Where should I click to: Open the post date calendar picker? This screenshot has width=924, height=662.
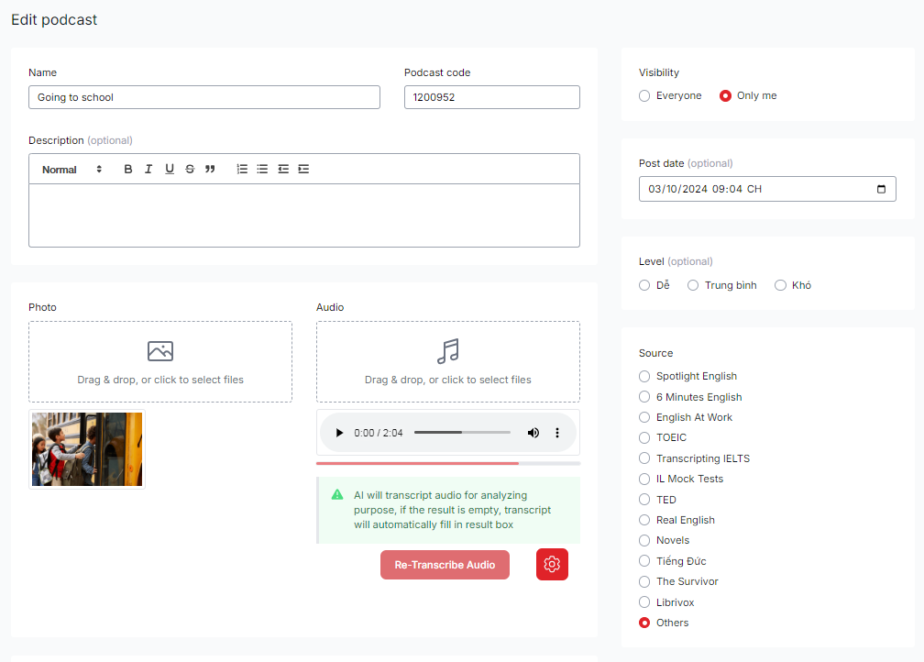point(881,190)
